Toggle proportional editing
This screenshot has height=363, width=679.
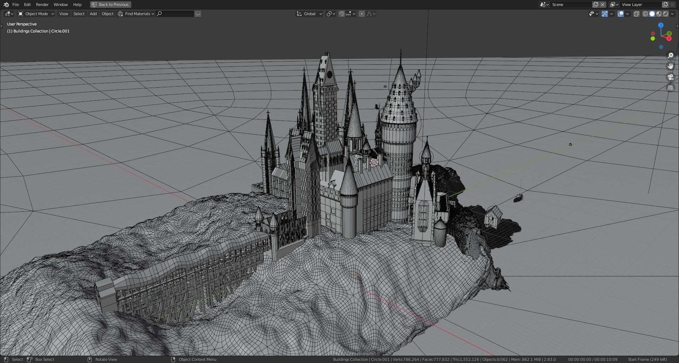coord(362,14)
